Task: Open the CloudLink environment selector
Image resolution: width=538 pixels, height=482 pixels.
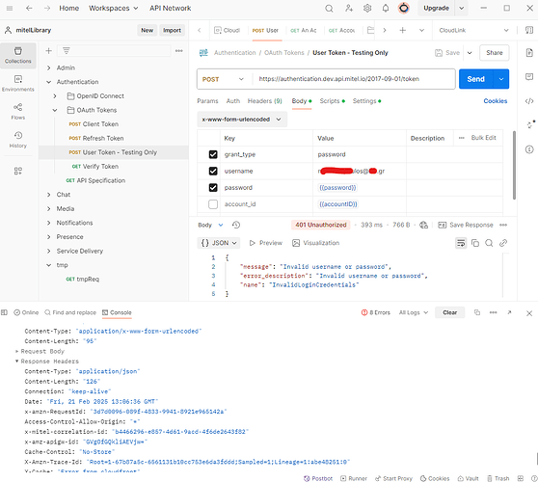Action: (x=473, y=30)
